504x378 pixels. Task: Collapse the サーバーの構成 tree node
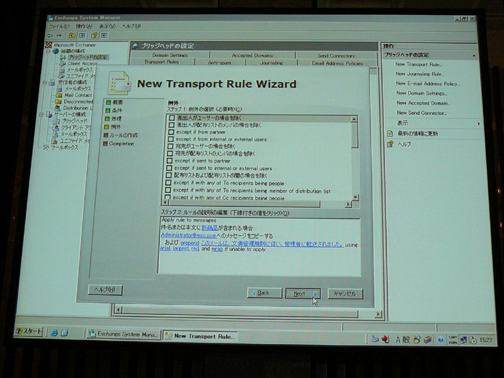click(x=41, y=115)
